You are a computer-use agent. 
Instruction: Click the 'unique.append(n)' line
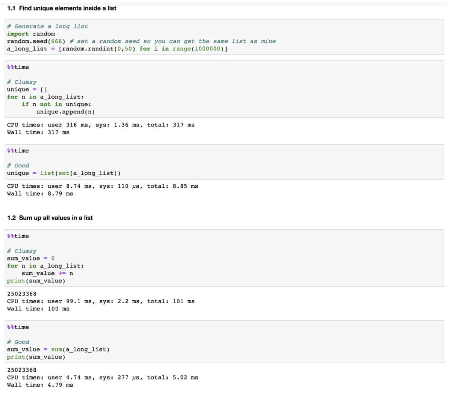coord(65,112)
